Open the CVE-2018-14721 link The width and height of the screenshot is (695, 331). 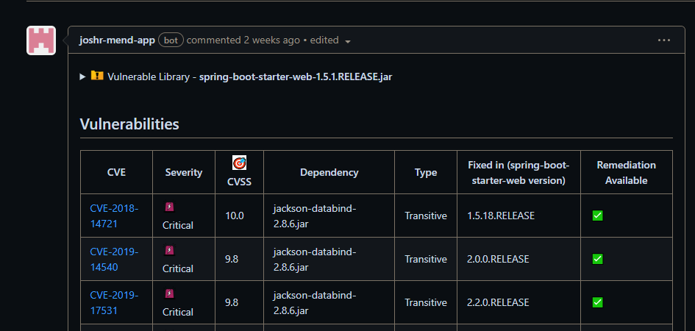click(x=114, y=216)
